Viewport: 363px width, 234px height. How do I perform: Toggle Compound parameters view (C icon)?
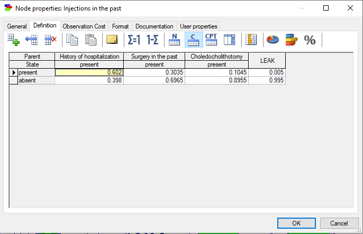(x=194, y=40)
